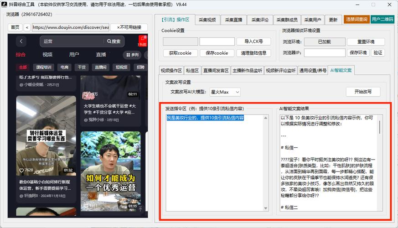Click the 导入CK号 button
The height and width of the screenshot is (228, 398).
[x=253, y=41]
